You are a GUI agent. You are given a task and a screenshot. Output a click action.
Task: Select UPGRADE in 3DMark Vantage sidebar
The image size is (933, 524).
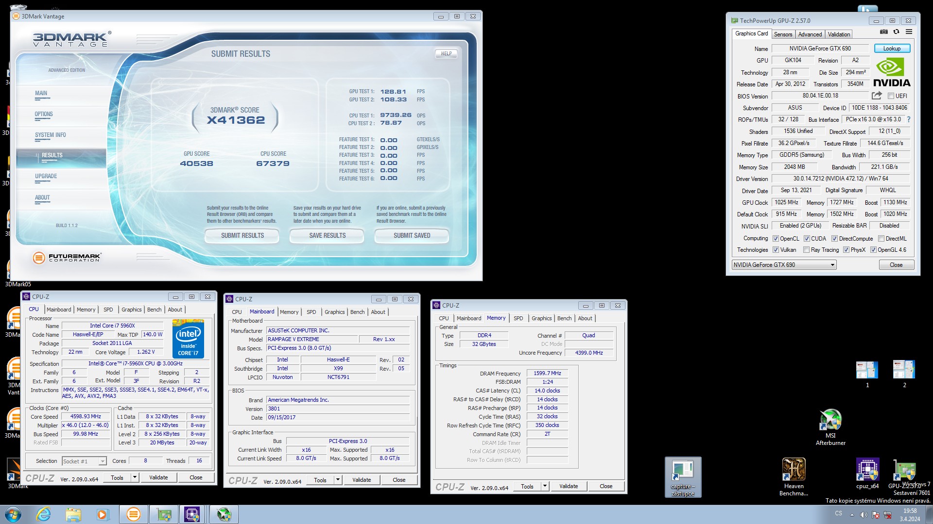click(46, 177)
